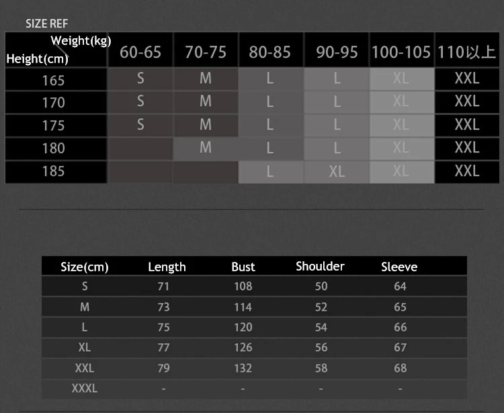Click the Size(cm) header cell
504x413 pixels.
(x=85, y=267)
